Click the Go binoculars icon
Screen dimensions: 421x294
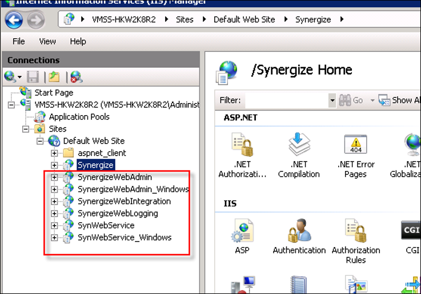345,100
